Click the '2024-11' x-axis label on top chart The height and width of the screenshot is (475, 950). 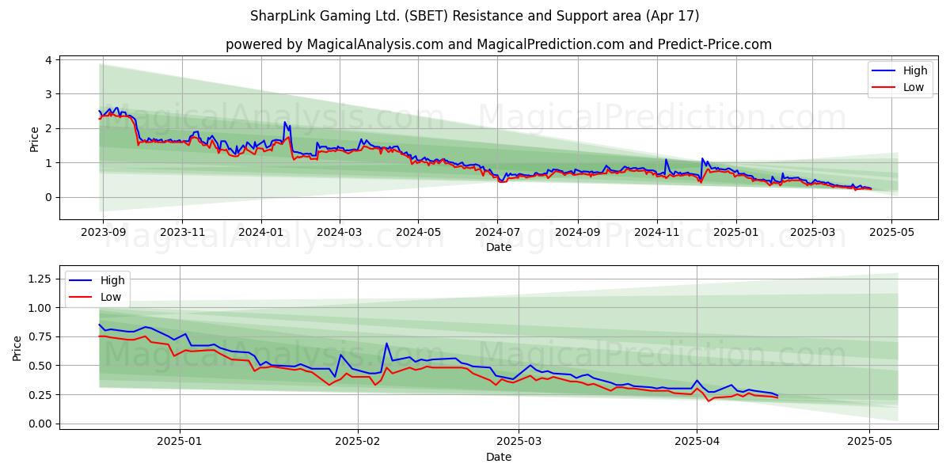tap(656, 233)
